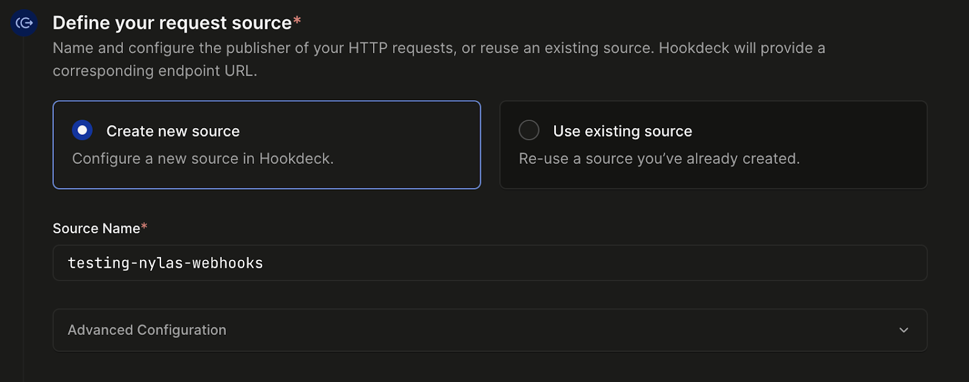Click 'Re-use a source you've already created.' text
The image size is (969, 382).
(x=660, y=159)
